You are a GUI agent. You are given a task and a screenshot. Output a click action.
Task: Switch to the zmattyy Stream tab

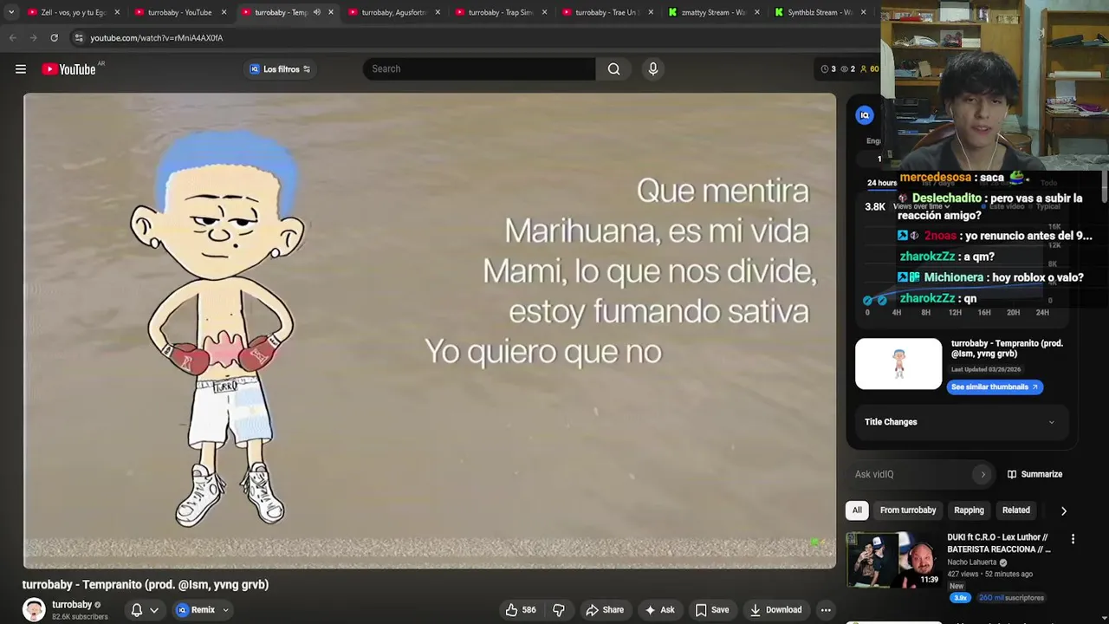[x=713, y=12]
